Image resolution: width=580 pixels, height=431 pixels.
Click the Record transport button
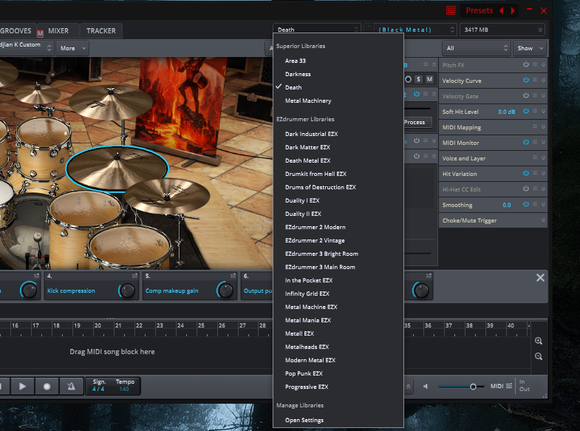click(47, 386)
